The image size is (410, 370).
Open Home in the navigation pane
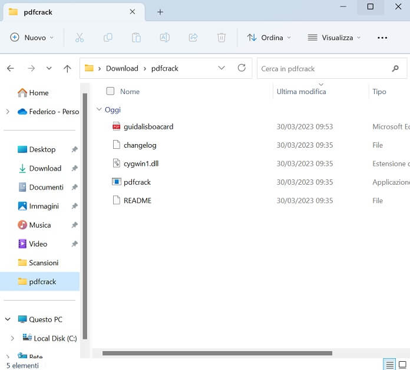pyautogui.click(x=33, y=93)
